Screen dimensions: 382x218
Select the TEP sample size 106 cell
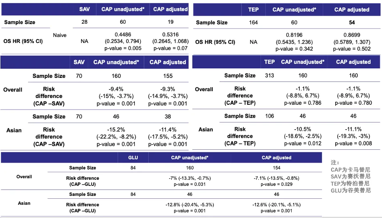[x=269, y=116]
